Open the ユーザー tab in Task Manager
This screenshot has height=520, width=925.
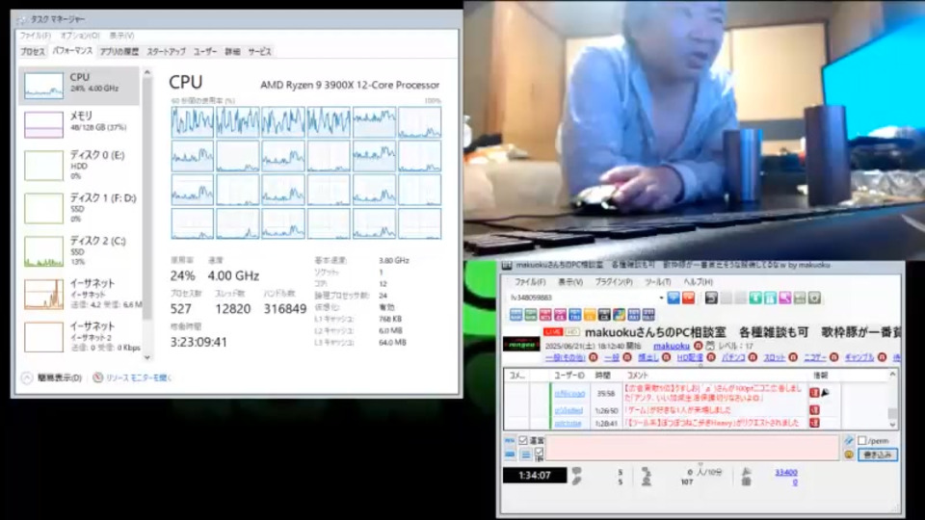[x=205, y=52]
